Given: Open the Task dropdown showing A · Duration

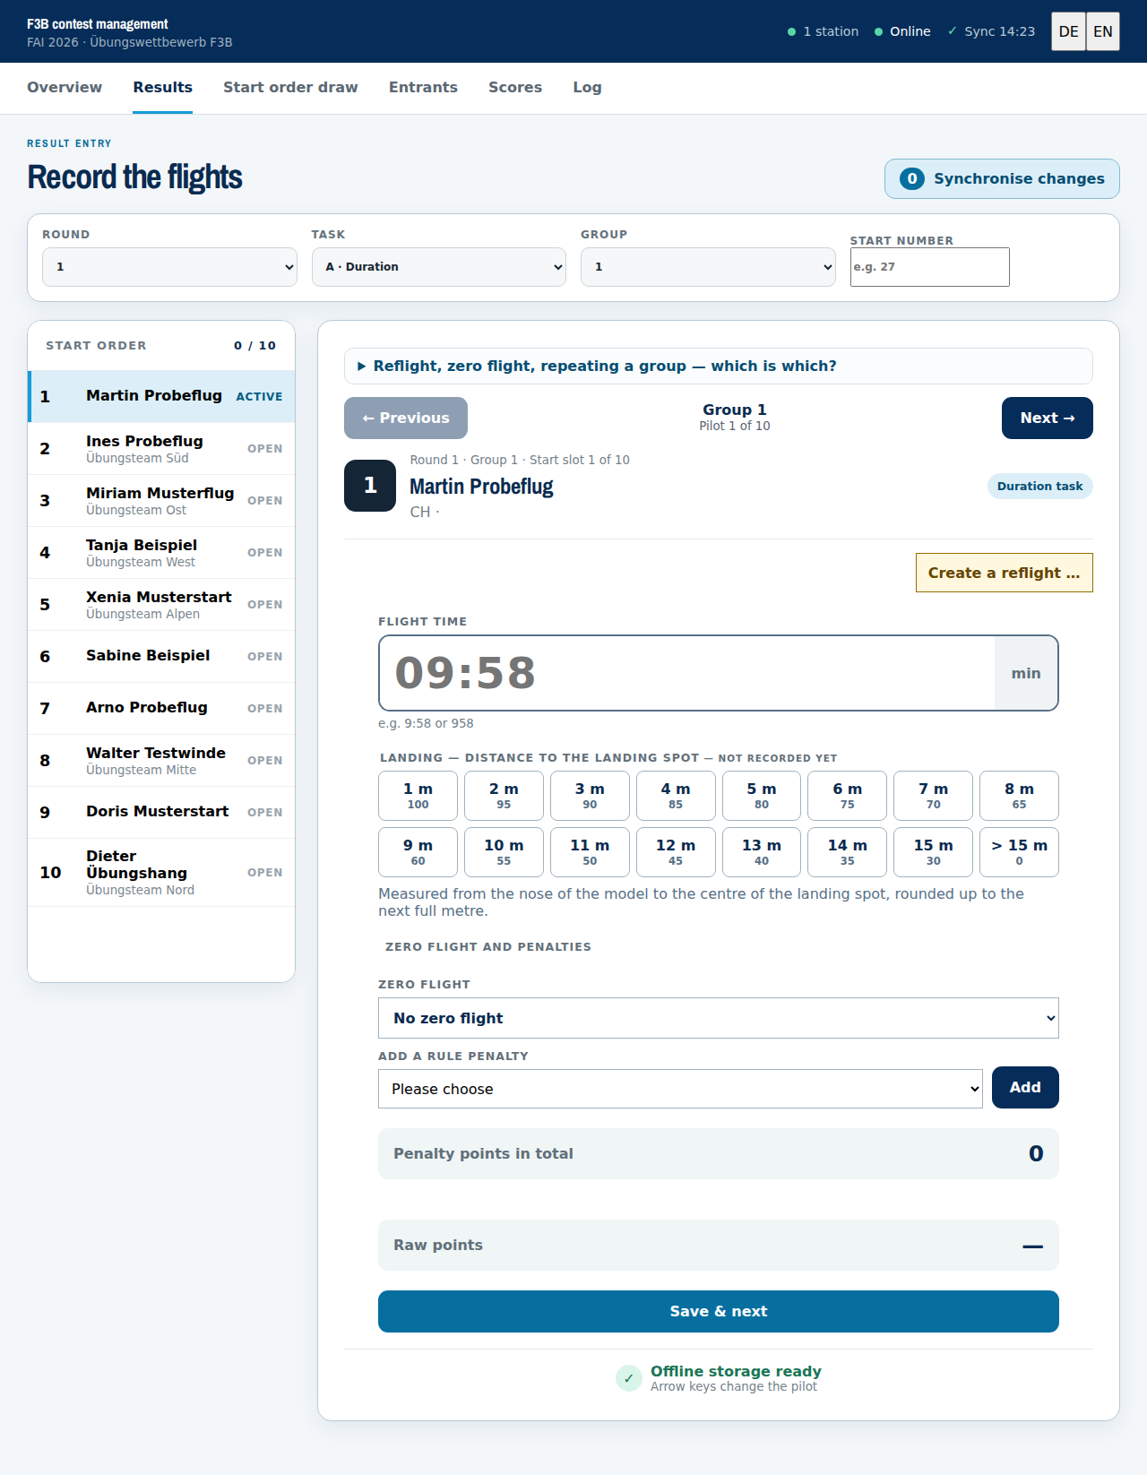Looking at the screenshot, I should tap(439, 267).
